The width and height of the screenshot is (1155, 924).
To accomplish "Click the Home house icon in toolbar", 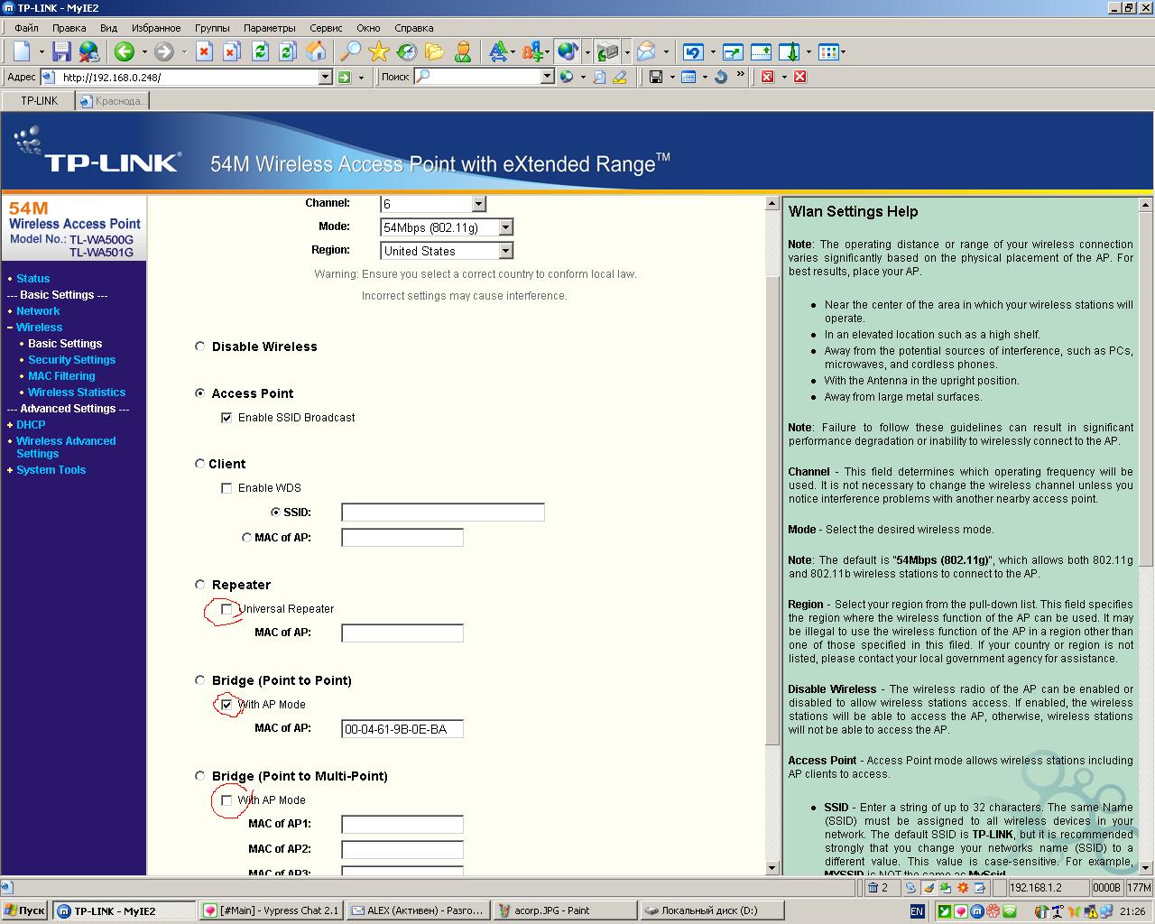I will point(316,51).
